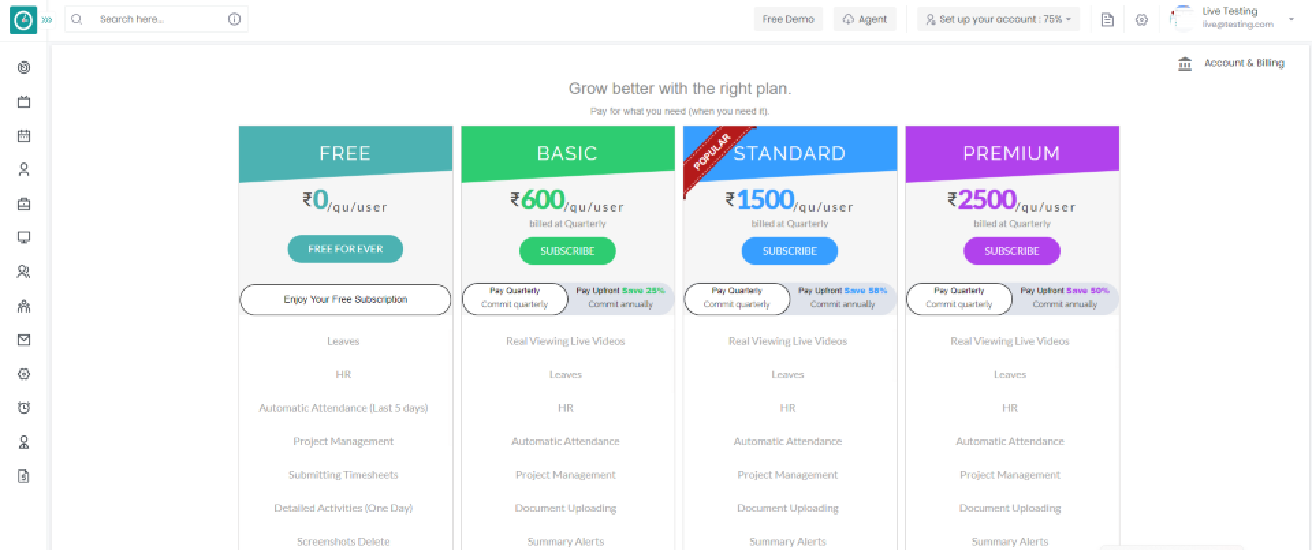Open the settings gear icon in top bar
The image size is (1312, 550).
point(1142,20)
